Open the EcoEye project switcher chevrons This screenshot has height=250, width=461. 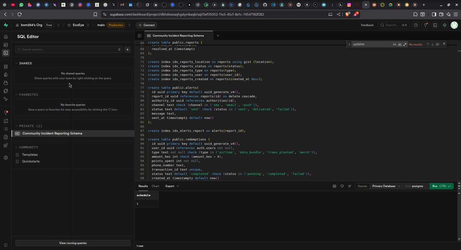pos(88,25)
